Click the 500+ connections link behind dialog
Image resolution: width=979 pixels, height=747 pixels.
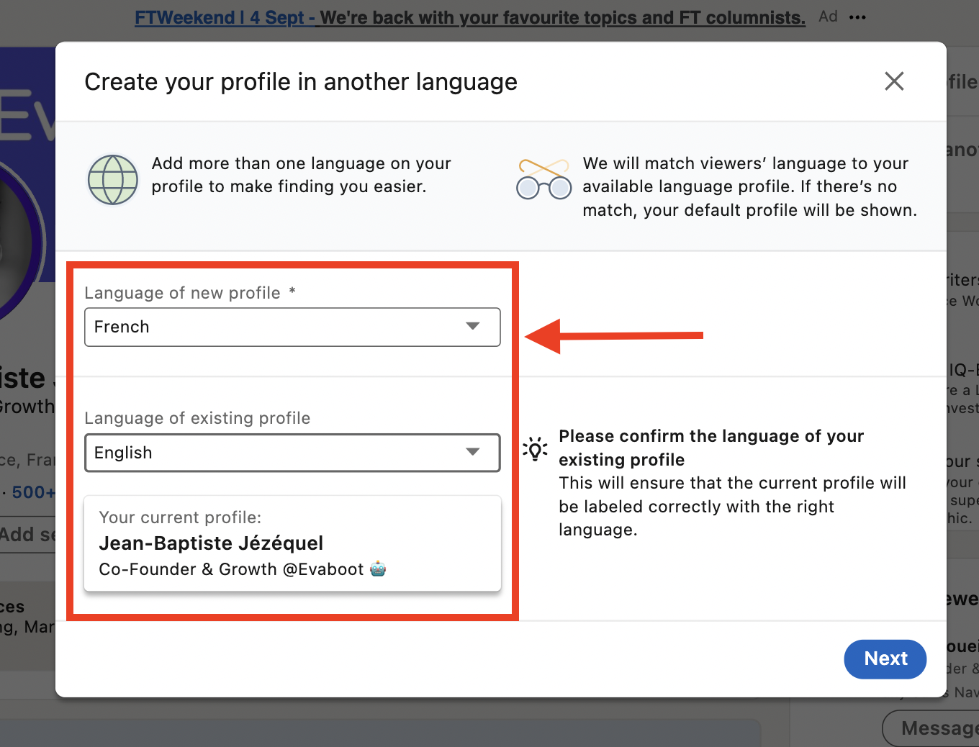pos(33,492)
